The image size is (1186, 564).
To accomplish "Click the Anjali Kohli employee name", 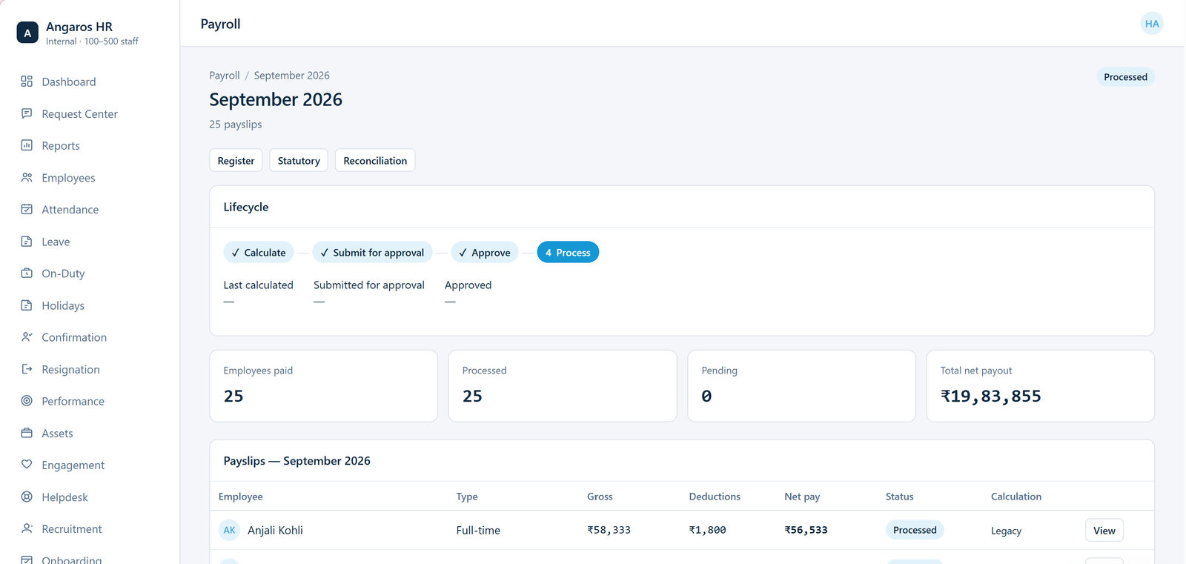I will (x=275, y=530).
